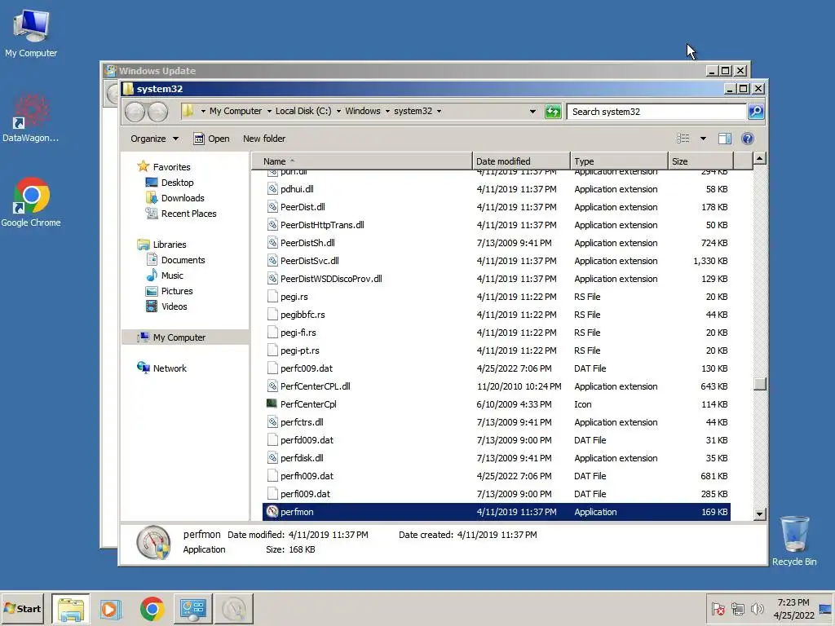Select My Computer in navigation pane
The width and height of the screenshot is (835, 626).
[184, 337]
